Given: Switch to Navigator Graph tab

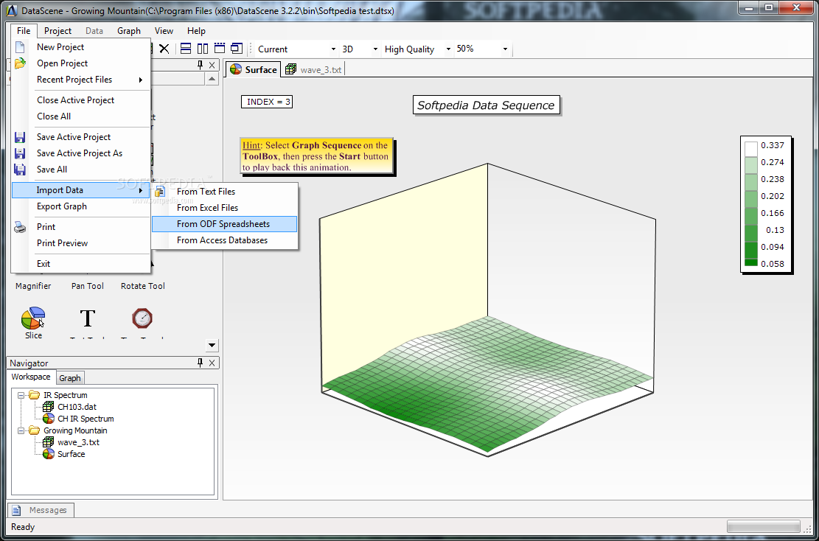Looking at the screenshot, I should [x=69, y=378].
